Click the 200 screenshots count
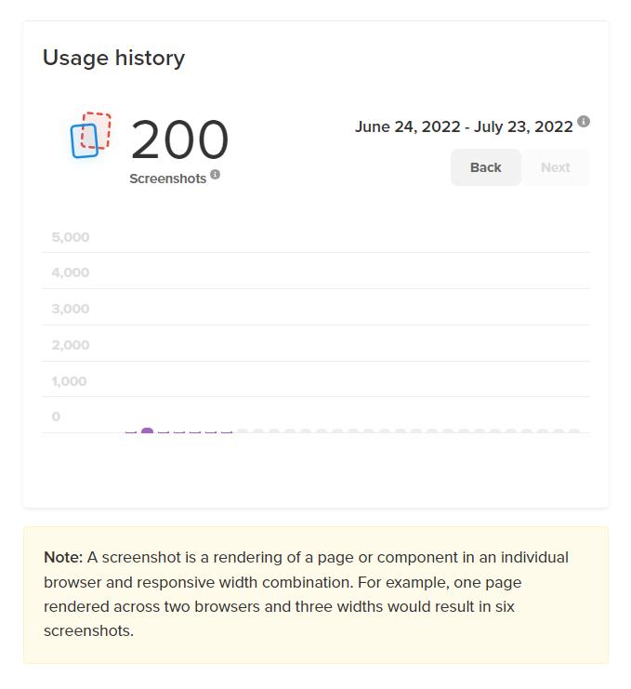Screen dimensions: 631x689 coord(179,139)
